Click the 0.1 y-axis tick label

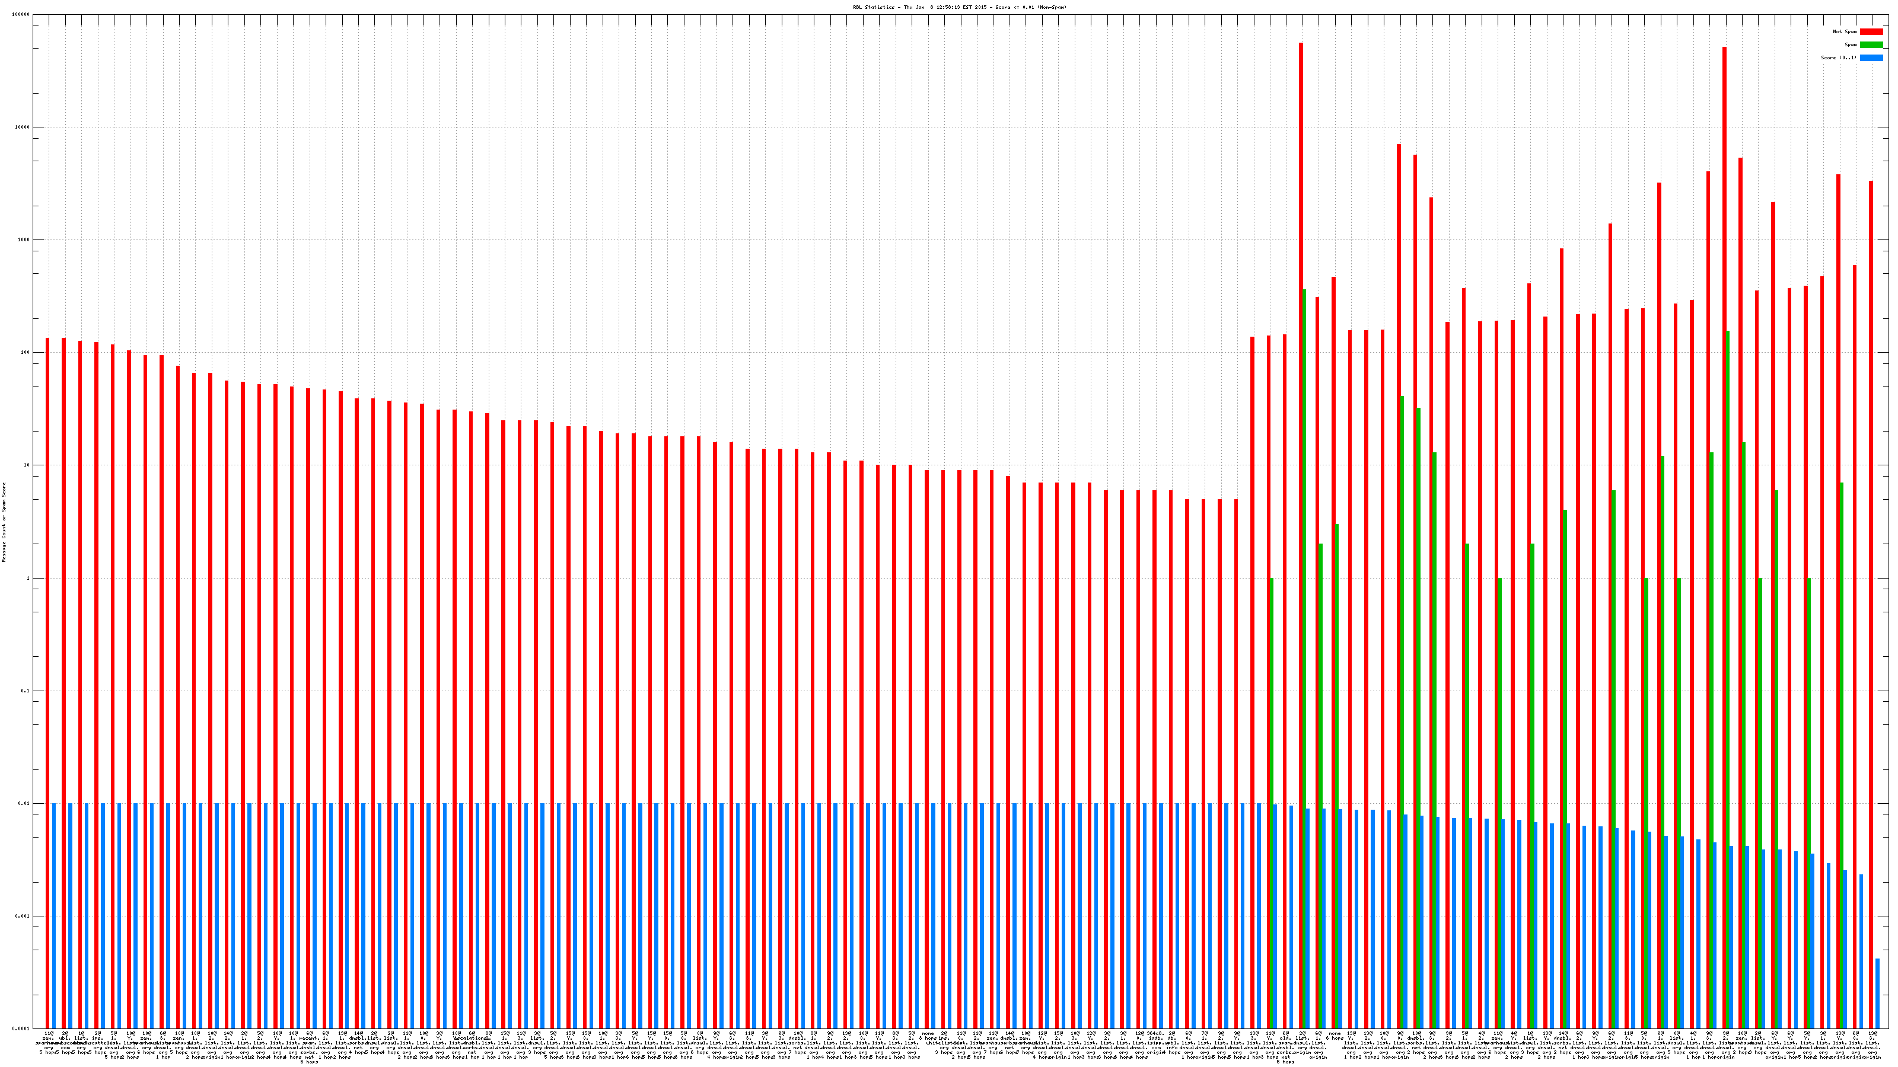25,691
